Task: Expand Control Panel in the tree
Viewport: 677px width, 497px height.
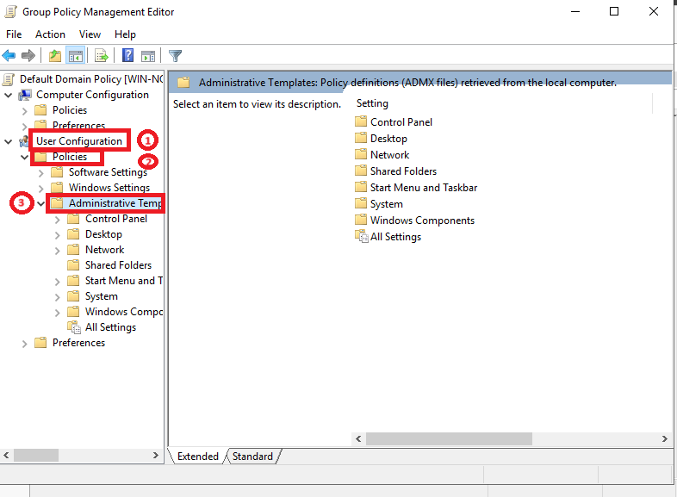Action: coord(58,220)
